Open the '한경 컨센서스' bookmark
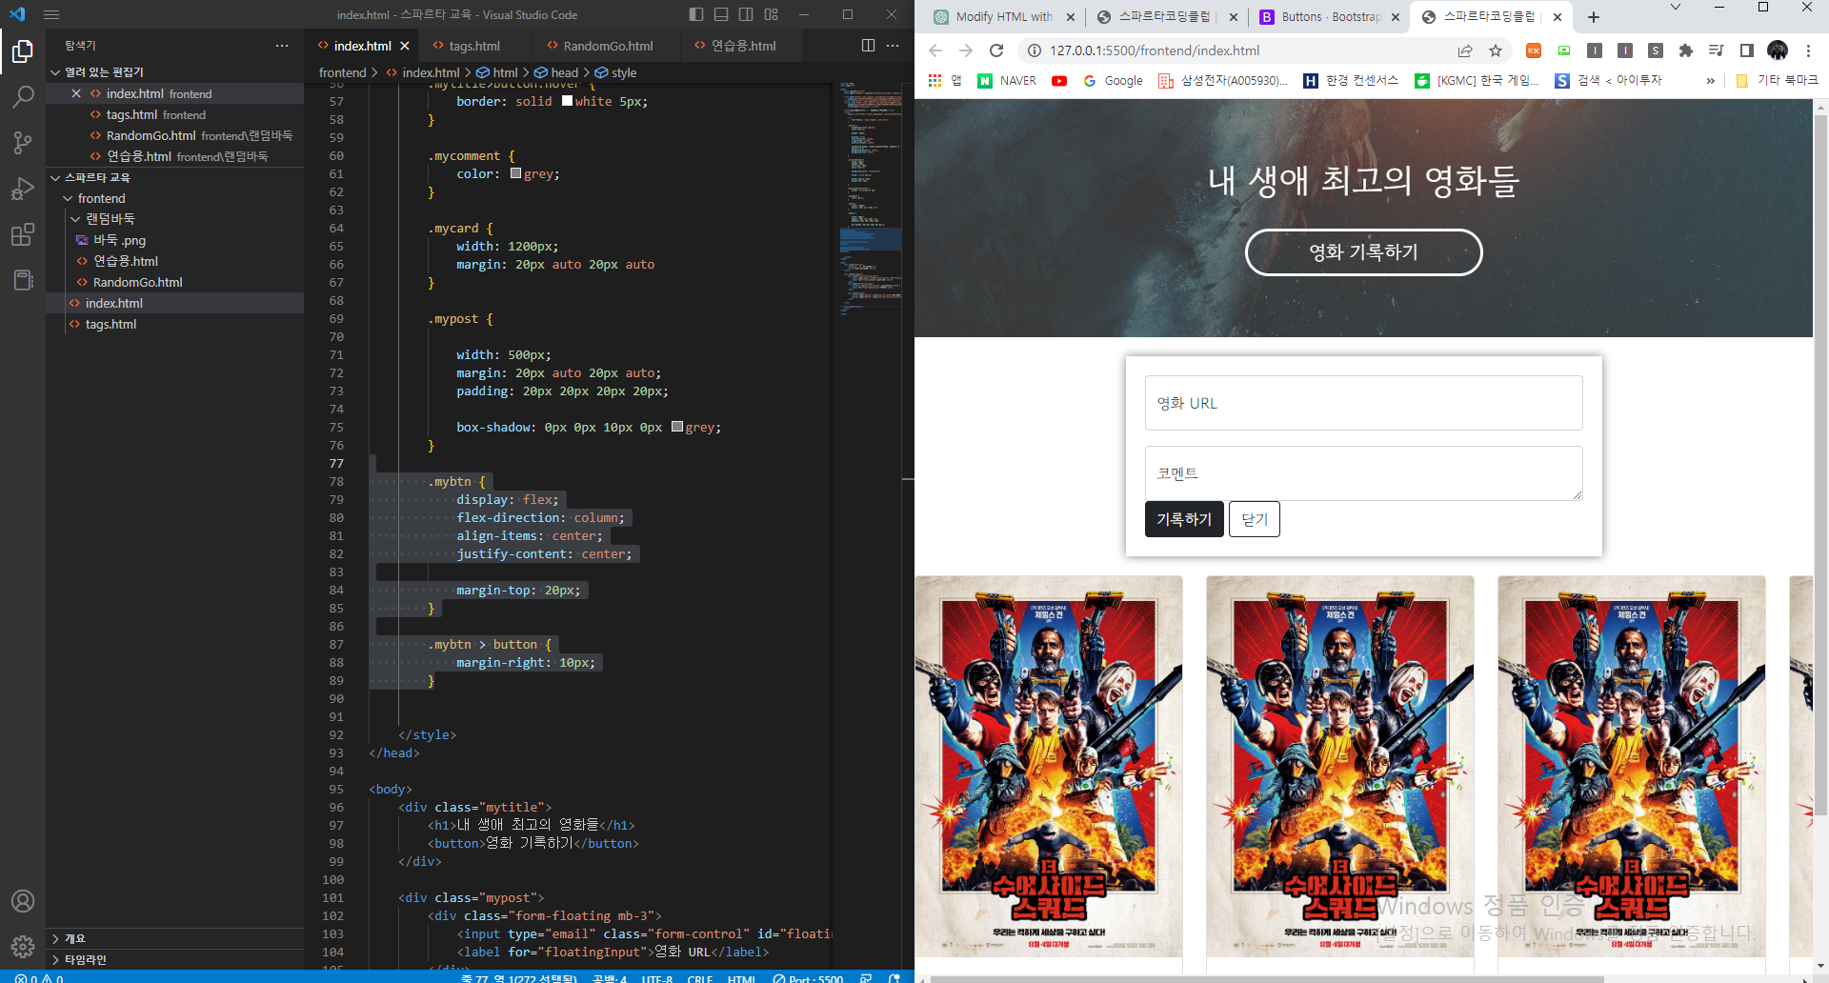 point(1351,81)
